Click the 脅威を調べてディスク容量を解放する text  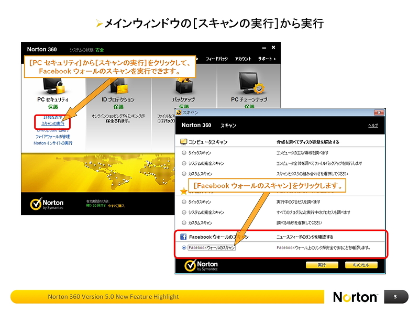coord(307,142)
